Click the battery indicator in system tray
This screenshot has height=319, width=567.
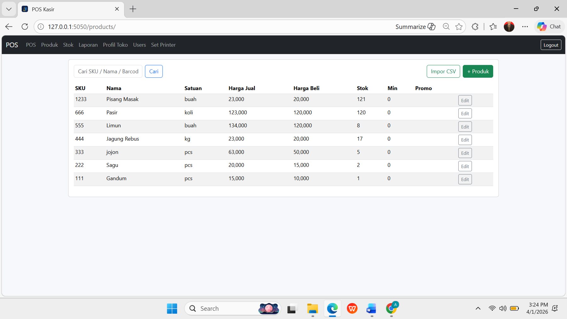coord(514,308)
